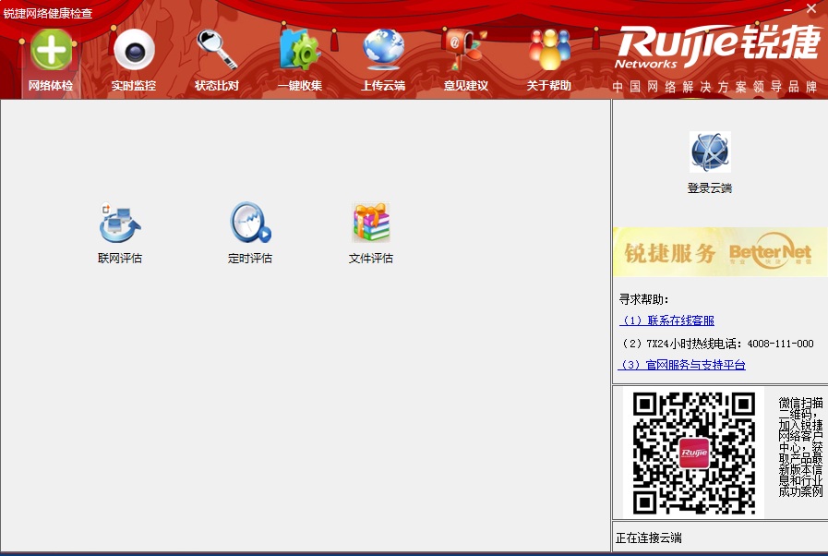Click the WeChat QR code image
The image size is (828, 556).
click(695, 452)
